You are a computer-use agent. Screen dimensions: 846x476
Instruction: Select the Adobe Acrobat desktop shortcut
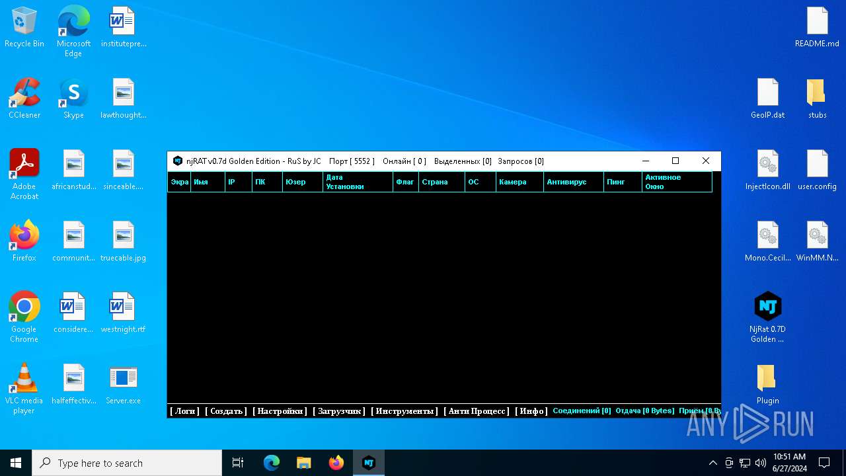[x=24, y=175]
